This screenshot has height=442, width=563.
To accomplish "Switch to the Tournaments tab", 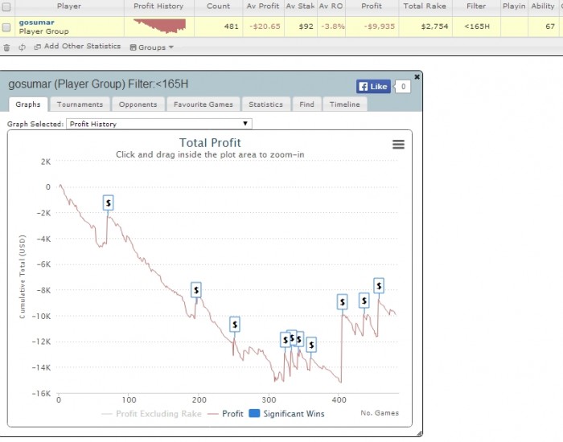I will pyautogui.click(x=80, y=104).
